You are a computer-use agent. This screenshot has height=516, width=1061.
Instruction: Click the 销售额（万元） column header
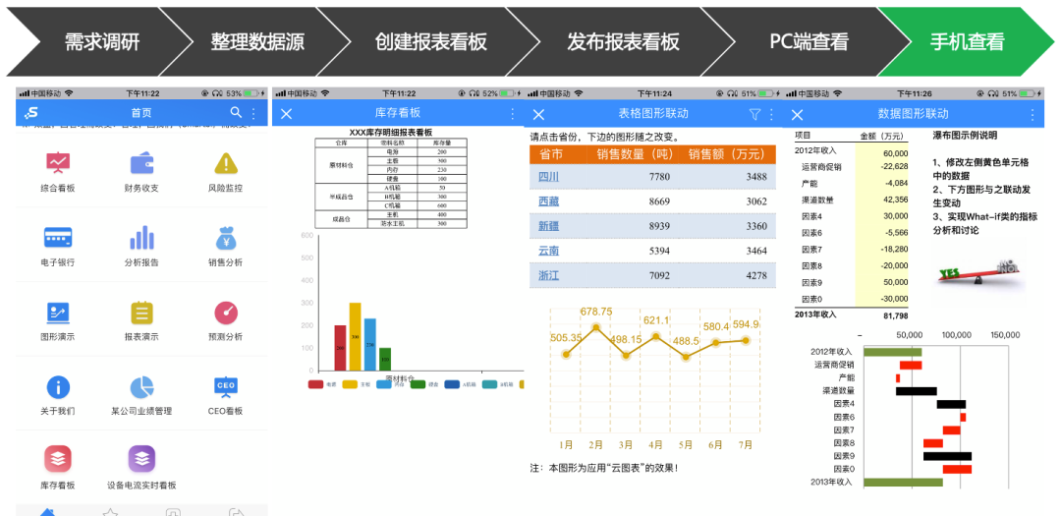[726, 153]
